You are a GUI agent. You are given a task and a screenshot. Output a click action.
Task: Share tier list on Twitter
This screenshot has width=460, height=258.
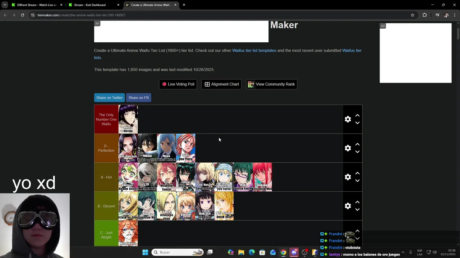coord(109,97)
